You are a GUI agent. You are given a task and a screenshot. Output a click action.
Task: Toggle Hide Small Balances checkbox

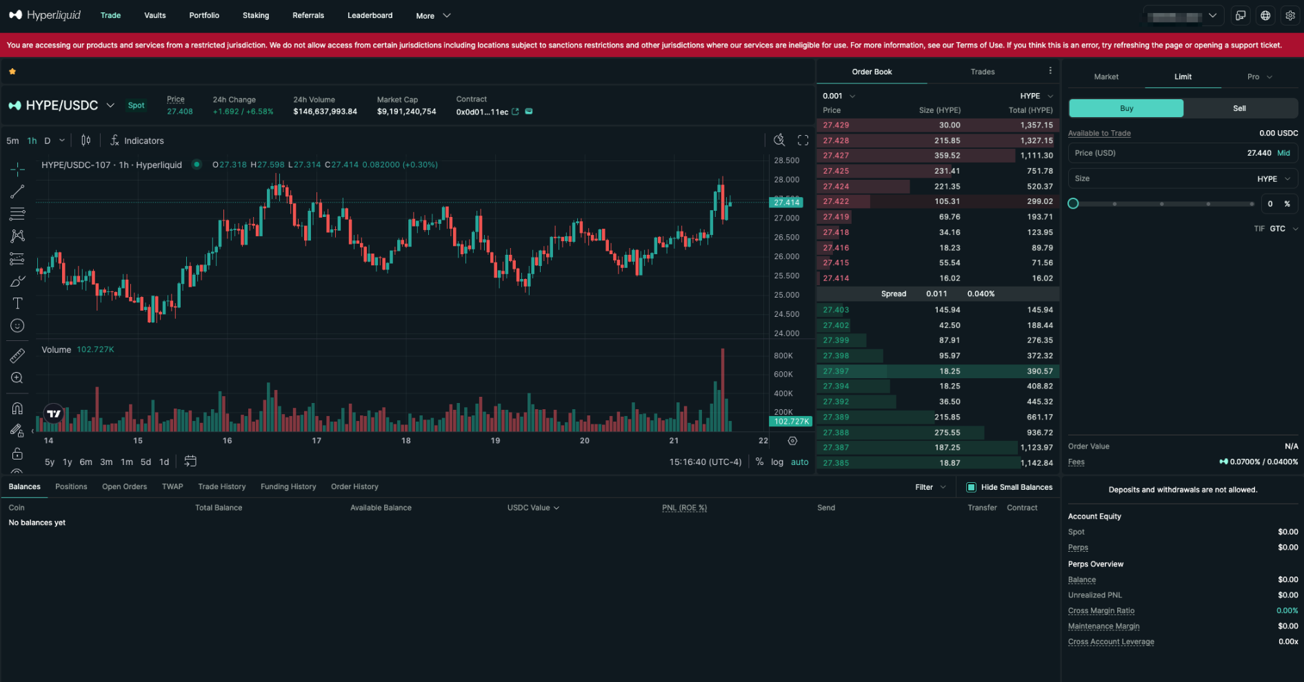971,487
